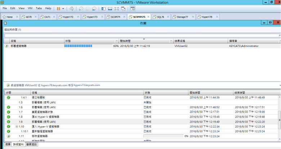Open the power options dropdown arrow
The height and width of the screenshot is (149, 281).
pos(63,8)
